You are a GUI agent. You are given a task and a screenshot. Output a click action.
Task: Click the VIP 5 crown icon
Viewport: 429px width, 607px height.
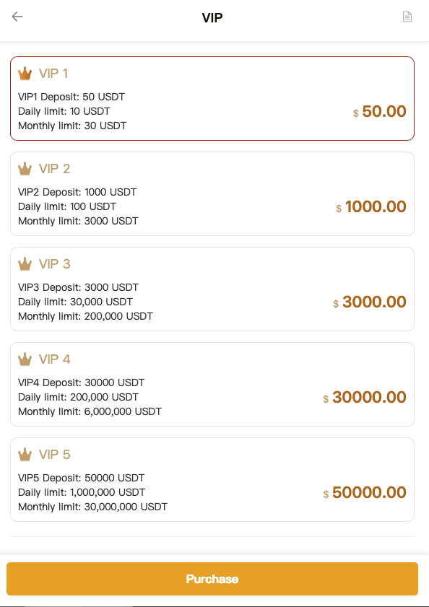[x=25, y=454]
